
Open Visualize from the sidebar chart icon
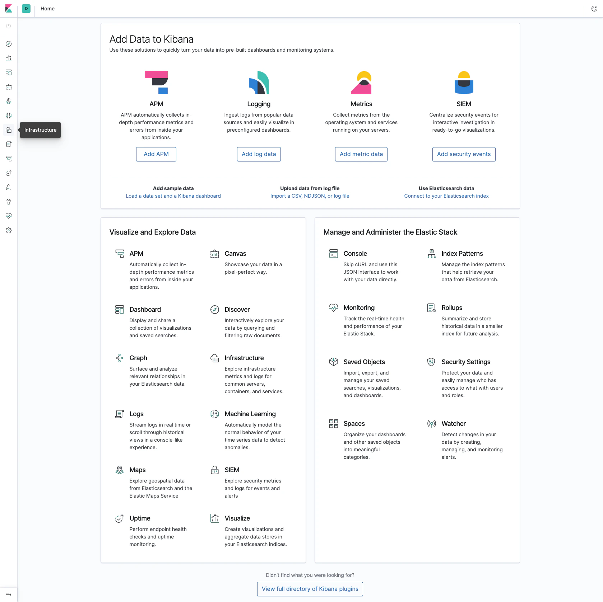9,58
